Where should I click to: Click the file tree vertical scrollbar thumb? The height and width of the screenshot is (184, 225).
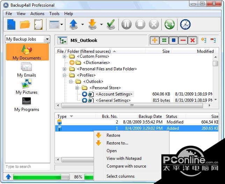point(215,63)
